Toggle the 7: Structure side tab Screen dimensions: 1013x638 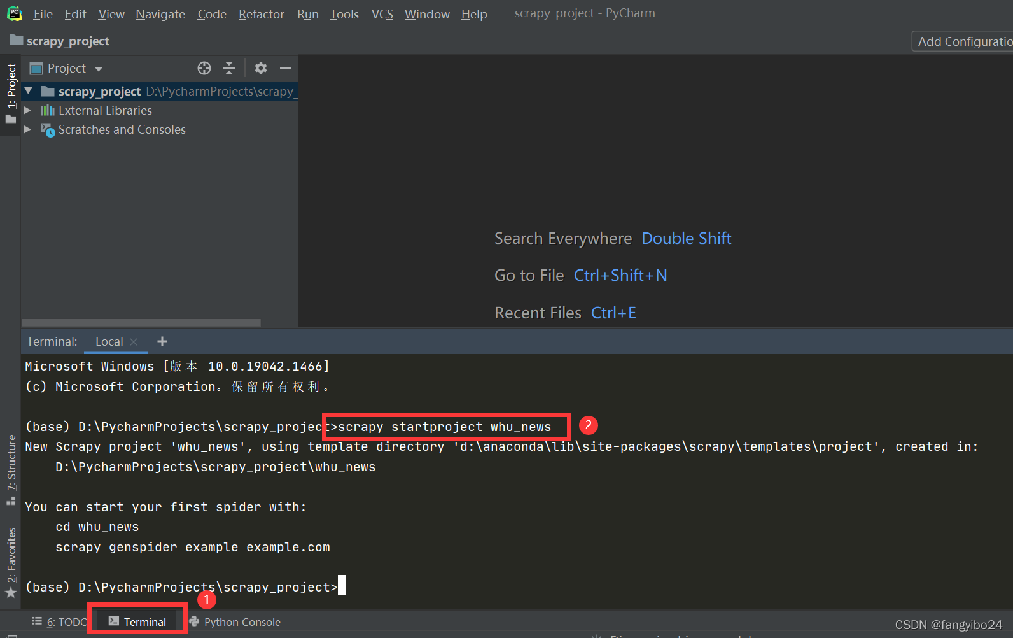pyautogui.click(x=11, y=471)
